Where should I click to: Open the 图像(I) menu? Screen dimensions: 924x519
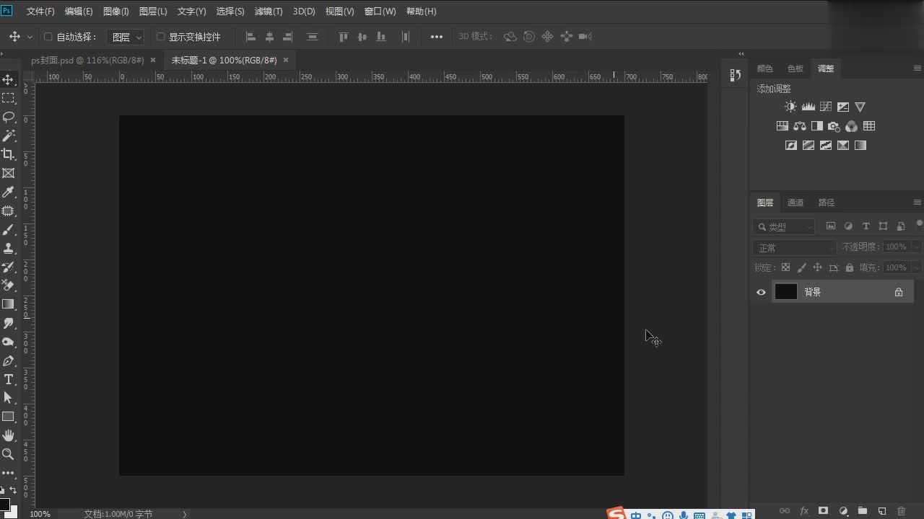point(115,12)
